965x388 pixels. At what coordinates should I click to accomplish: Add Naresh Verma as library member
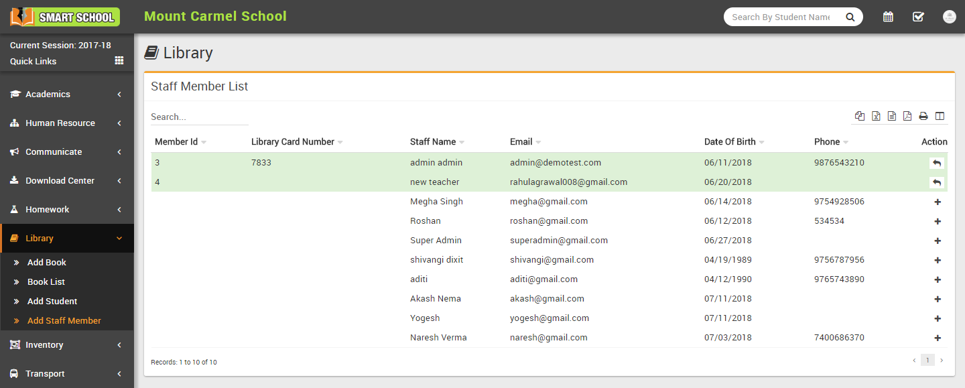(x=937, y=338)
